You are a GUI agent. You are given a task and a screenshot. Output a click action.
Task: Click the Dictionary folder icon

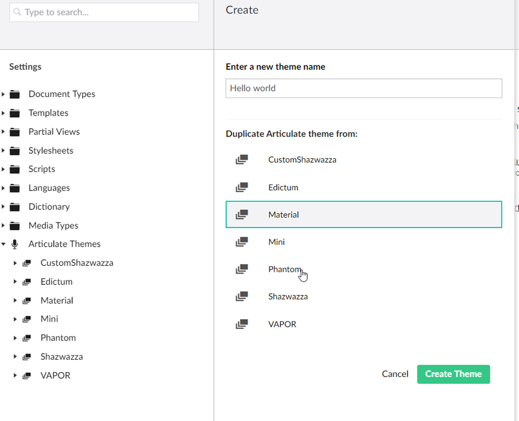[15, 207]
